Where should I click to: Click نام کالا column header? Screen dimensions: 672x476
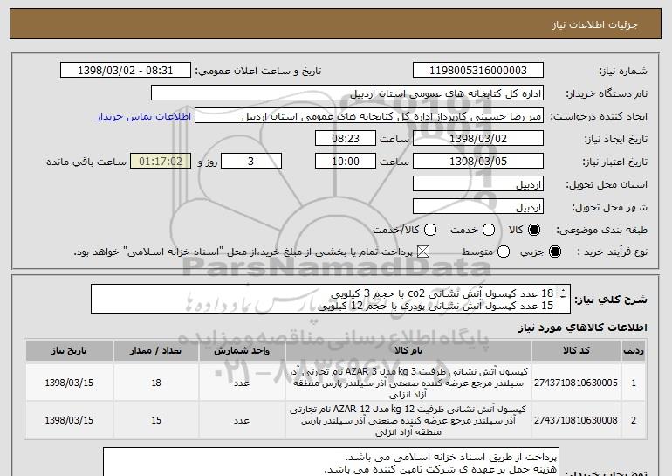click(x=408, y=351)
